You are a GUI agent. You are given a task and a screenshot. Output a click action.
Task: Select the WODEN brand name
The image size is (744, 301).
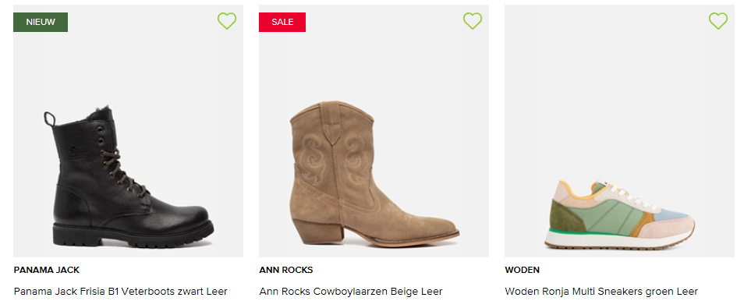point(522,270)
